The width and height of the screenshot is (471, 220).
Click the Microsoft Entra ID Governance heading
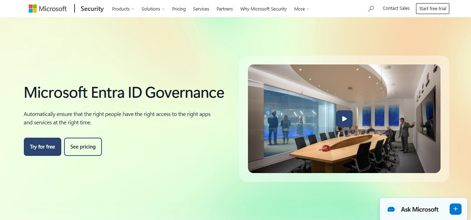(124, 92)
